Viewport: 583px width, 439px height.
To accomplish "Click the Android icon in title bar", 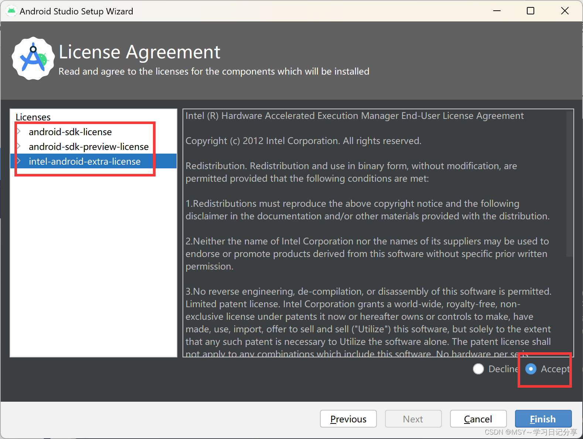I will pyautogui.click(x=11, y=11).
